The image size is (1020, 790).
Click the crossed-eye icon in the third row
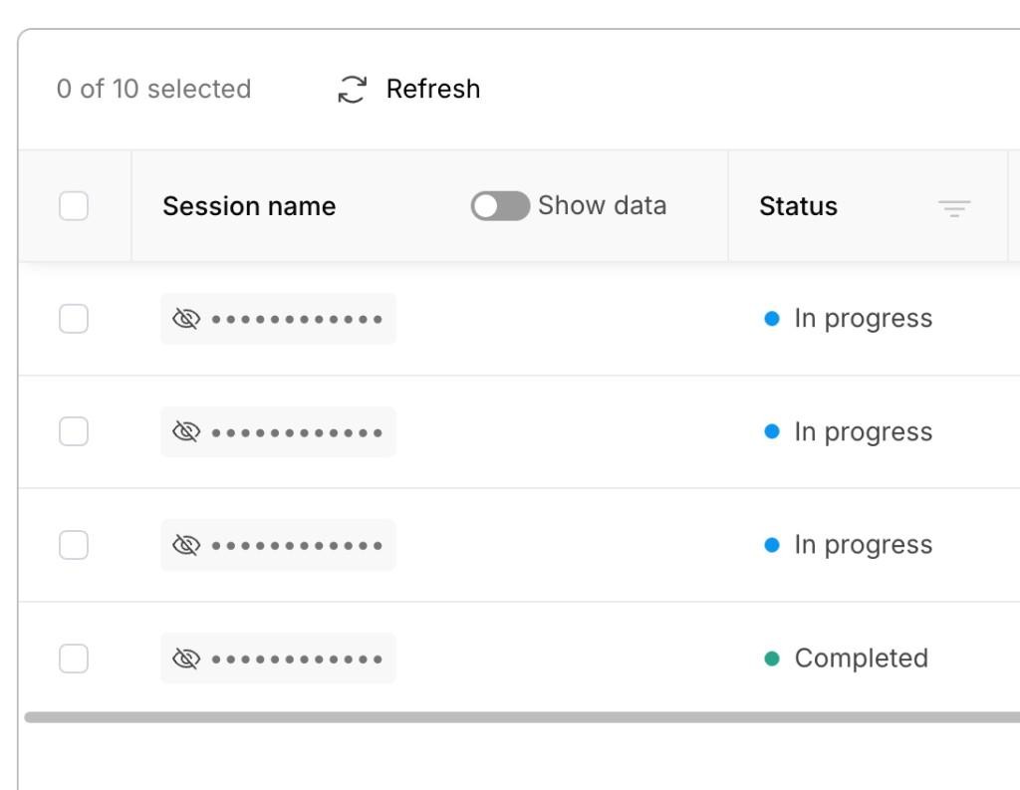(x=186, y=545)
